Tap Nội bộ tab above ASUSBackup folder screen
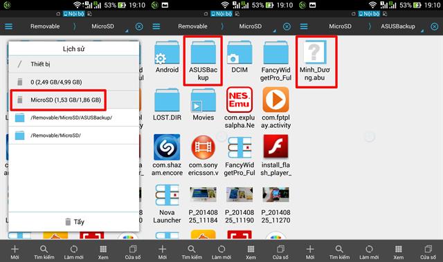The image size is (443, 262). click(x=369, y=14)
